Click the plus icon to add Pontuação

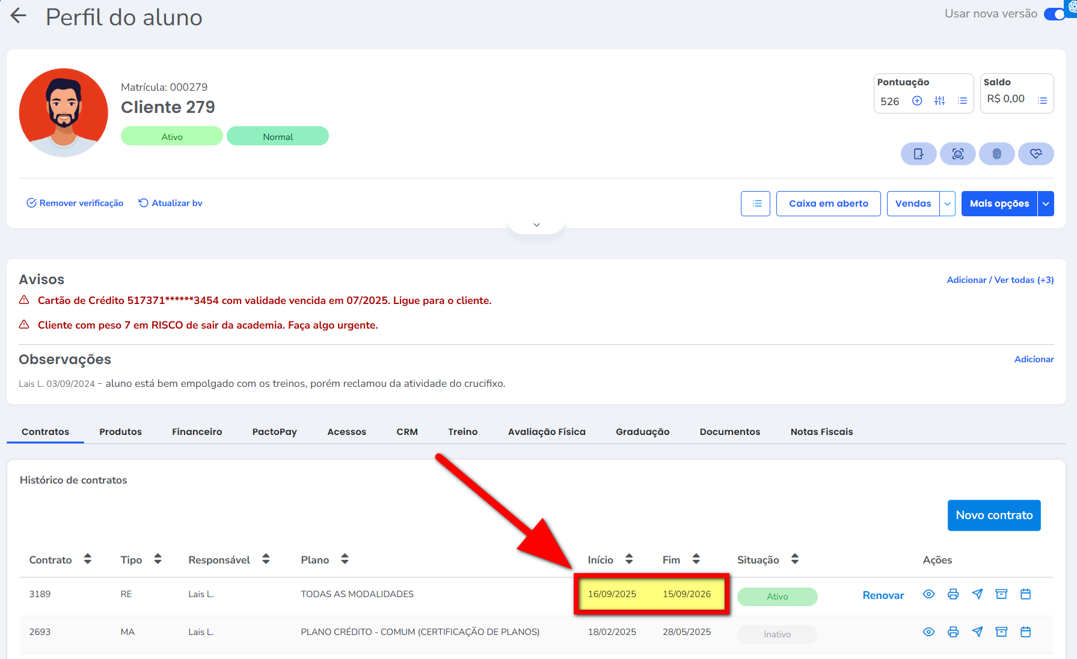coord(917,101)
